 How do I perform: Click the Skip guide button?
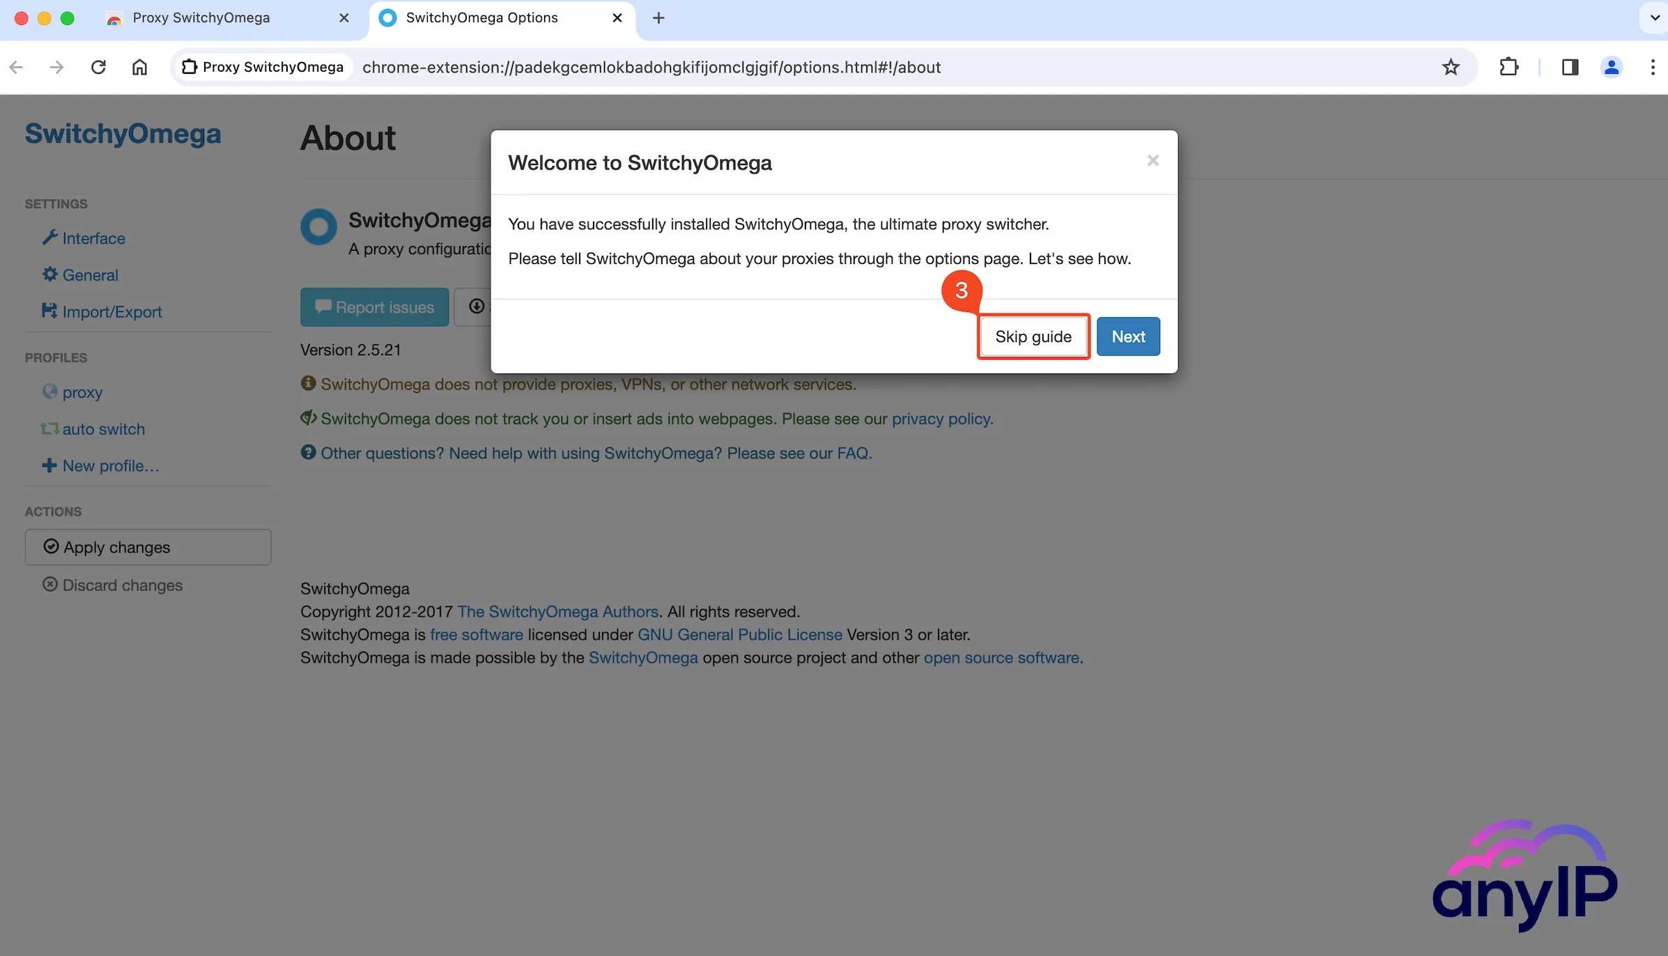click(x=1033, y=336)
